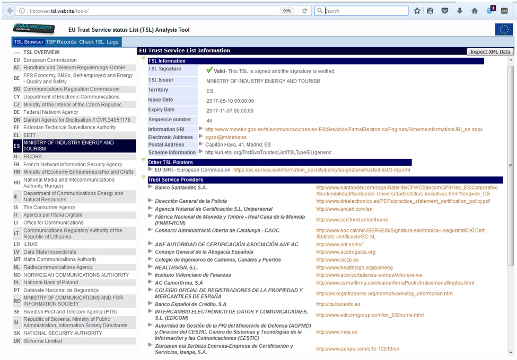Switch to the Logs tab

[112, 42]
